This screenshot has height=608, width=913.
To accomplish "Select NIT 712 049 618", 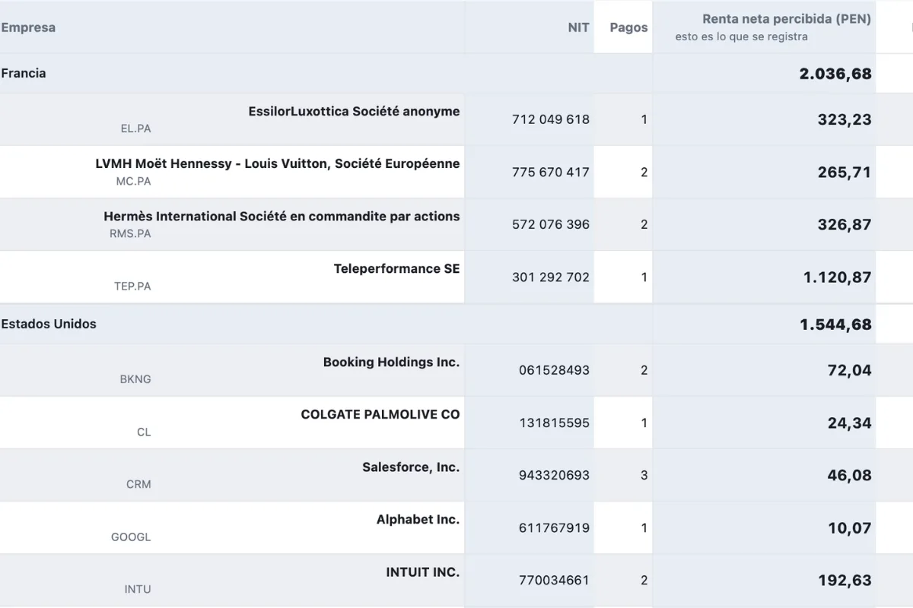I will 551,119.
